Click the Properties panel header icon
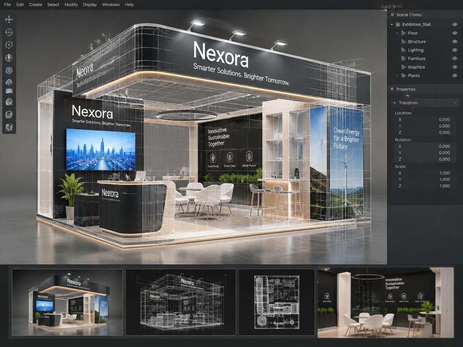The height and width of the screenshot is (347, 463). pos(392,89)
